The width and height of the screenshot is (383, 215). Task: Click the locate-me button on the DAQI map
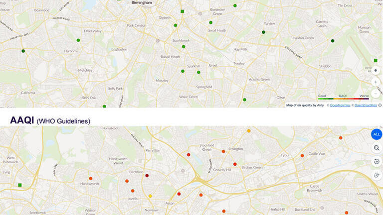click(376, 71)
